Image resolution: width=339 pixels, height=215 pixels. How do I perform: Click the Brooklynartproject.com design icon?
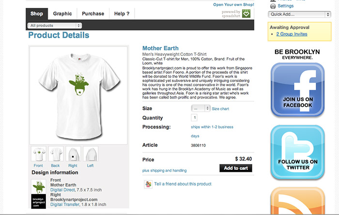pos(38,201)
